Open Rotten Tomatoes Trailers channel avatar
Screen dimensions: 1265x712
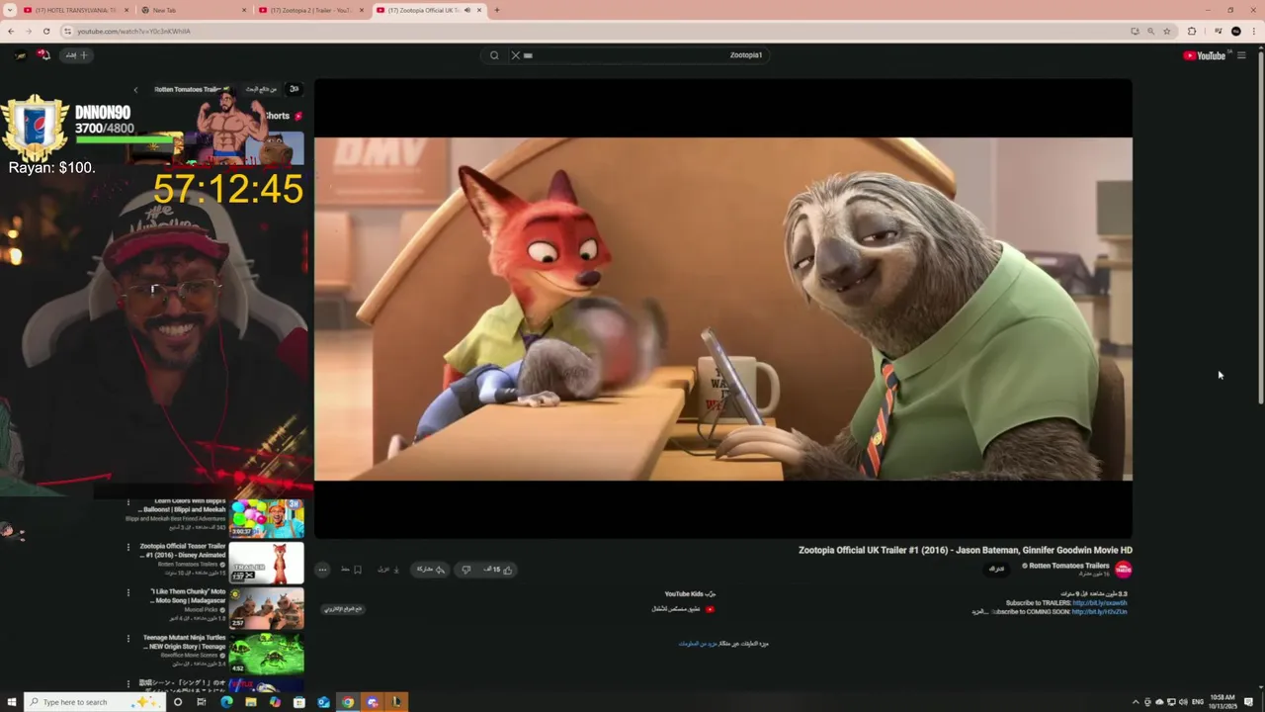tap(1123, 569)
